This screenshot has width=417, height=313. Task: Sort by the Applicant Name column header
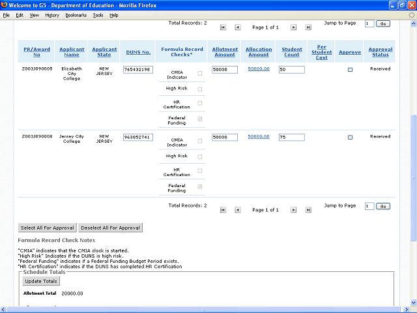pos(72,52)
